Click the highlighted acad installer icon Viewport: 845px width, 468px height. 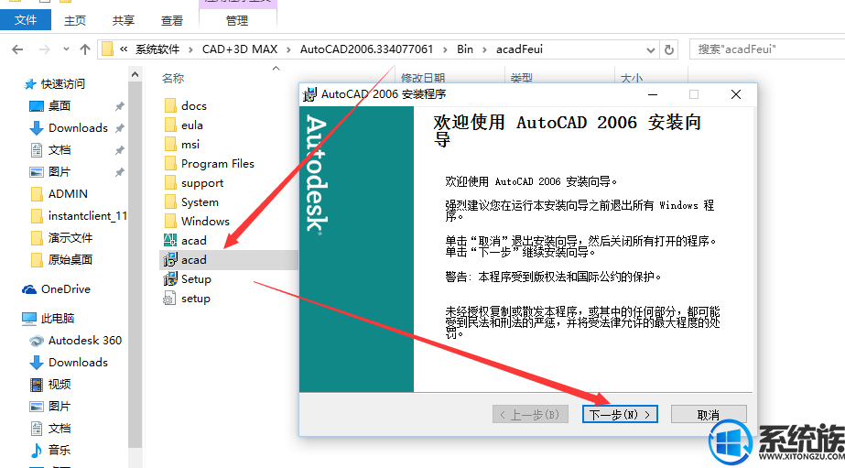(x=170, y=260)
